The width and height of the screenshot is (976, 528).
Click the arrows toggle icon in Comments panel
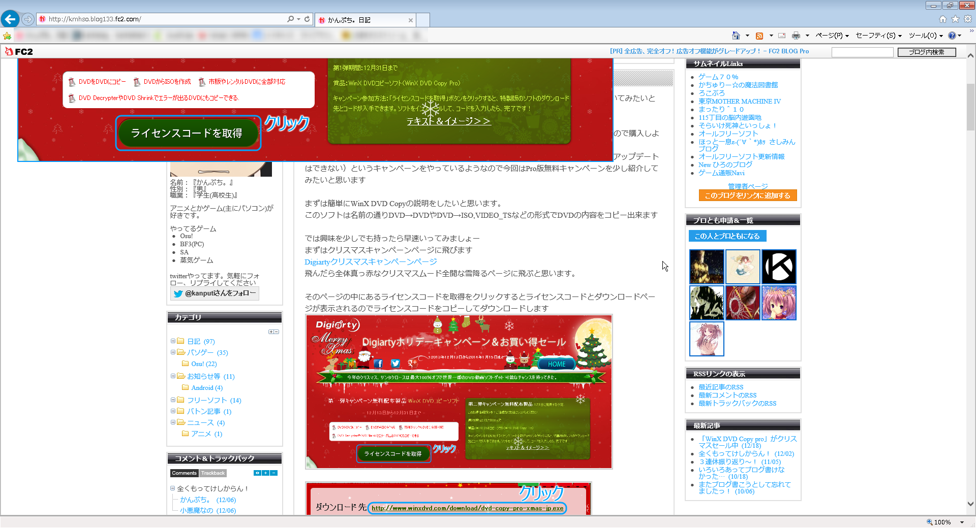[257, 473]
